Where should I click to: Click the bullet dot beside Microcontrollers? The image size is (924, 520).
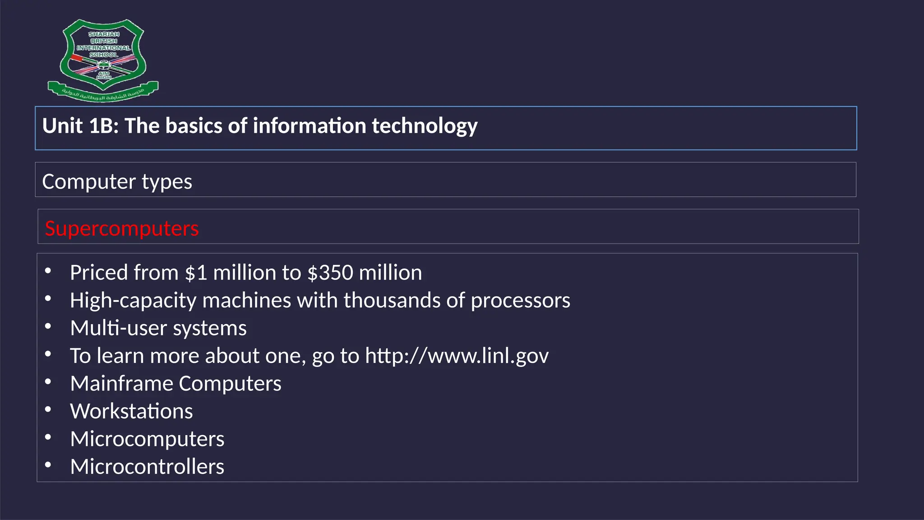[48, 465]
